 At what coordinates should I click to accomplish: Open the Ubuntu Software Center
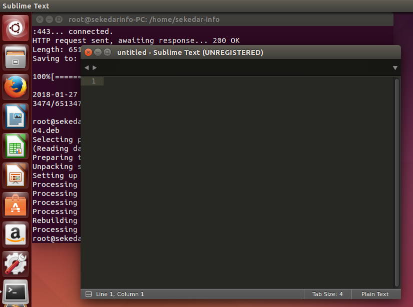(15, 204)
